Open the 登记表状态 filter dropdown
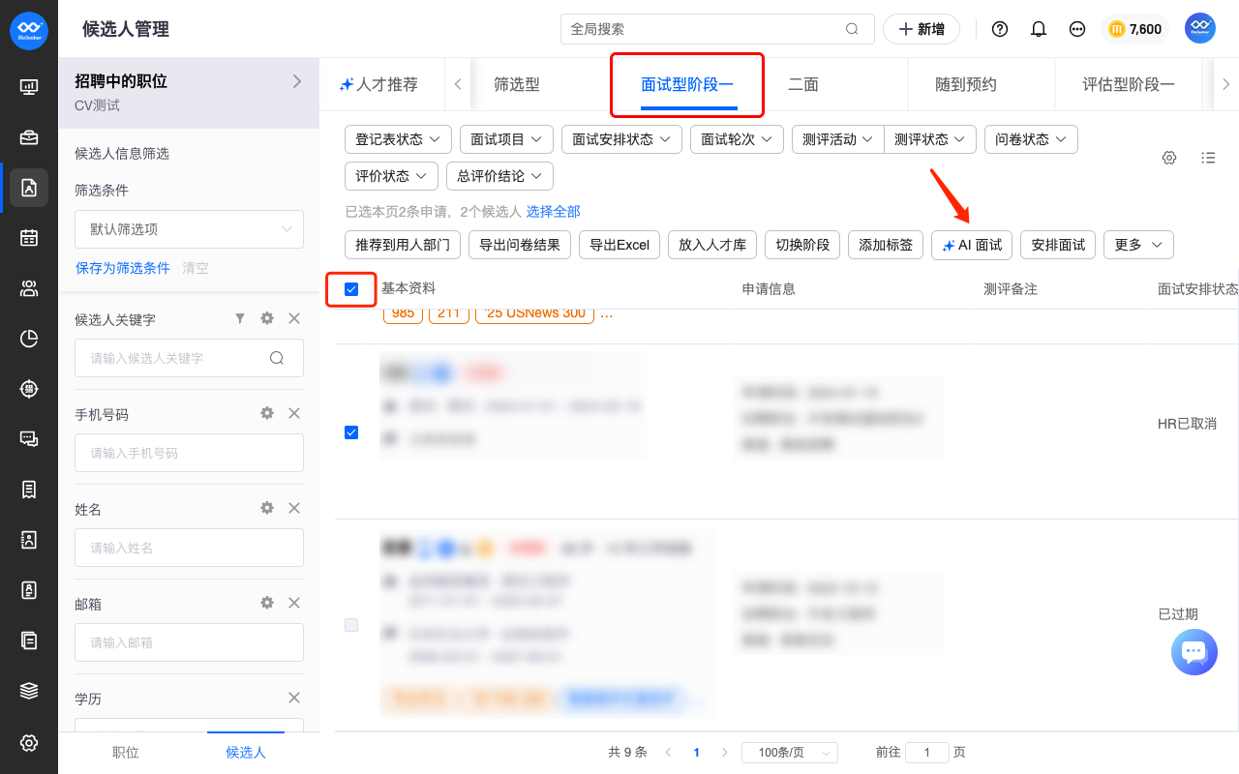The image size is (1239, 774). click(398, 139)
